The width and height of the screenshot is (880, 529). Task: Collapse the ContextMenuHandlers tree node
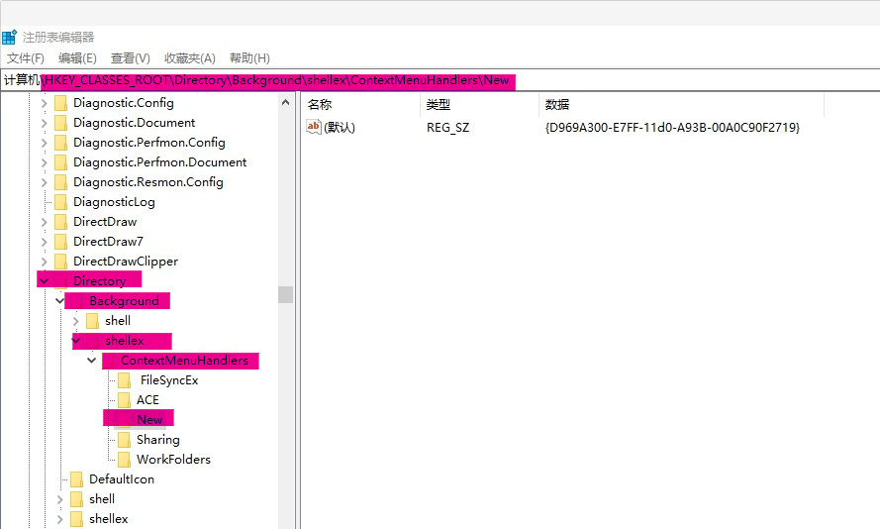(91, 361)
